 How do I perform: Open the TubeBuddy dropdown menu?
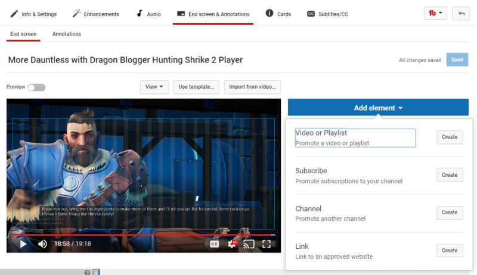[435, 13]
